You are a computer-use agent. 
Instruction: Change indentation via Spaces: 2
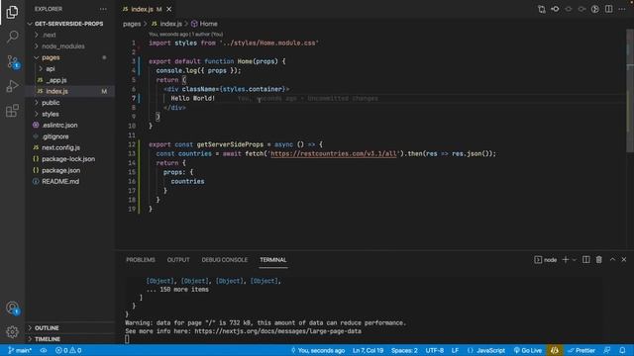[x=404, y=350]
